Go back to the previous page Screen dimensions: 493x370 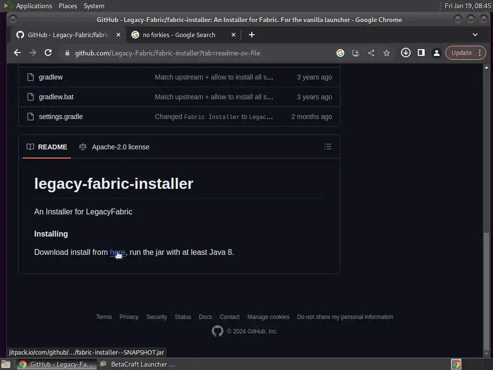click(17, 53)
